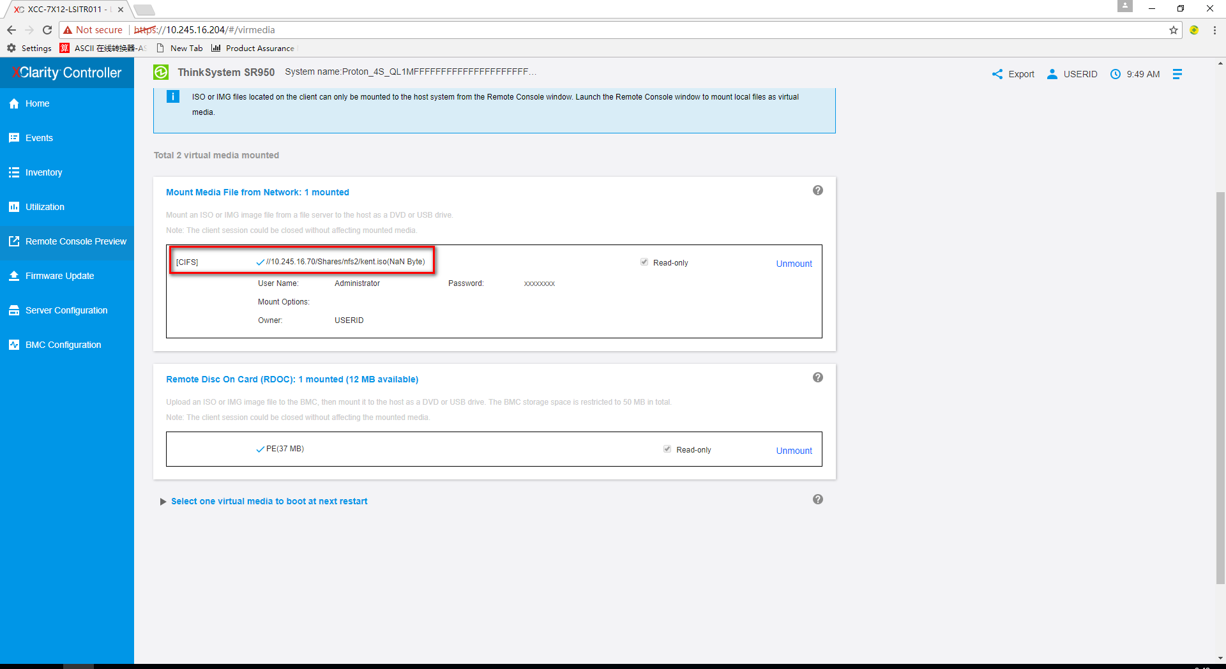The height and width of the screenshot is (669, 1226).
Task: Unmount the CIFS kent.iso media
Action: pos(794,264)
